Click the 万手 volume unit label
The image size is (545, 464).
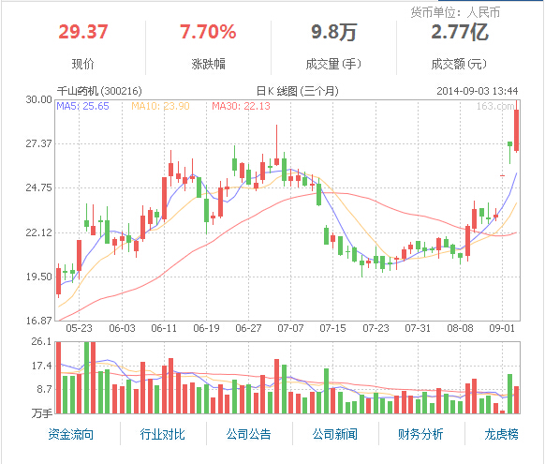coord(42,413)
